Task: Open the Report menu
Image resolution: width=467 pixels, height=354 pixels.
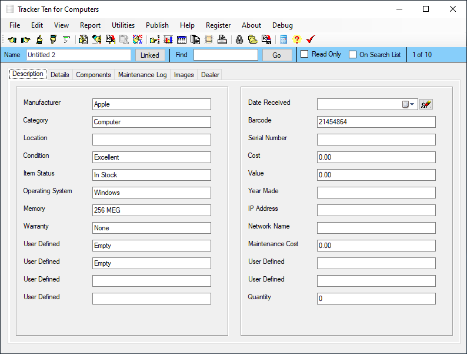Action: tap(90, 25)
